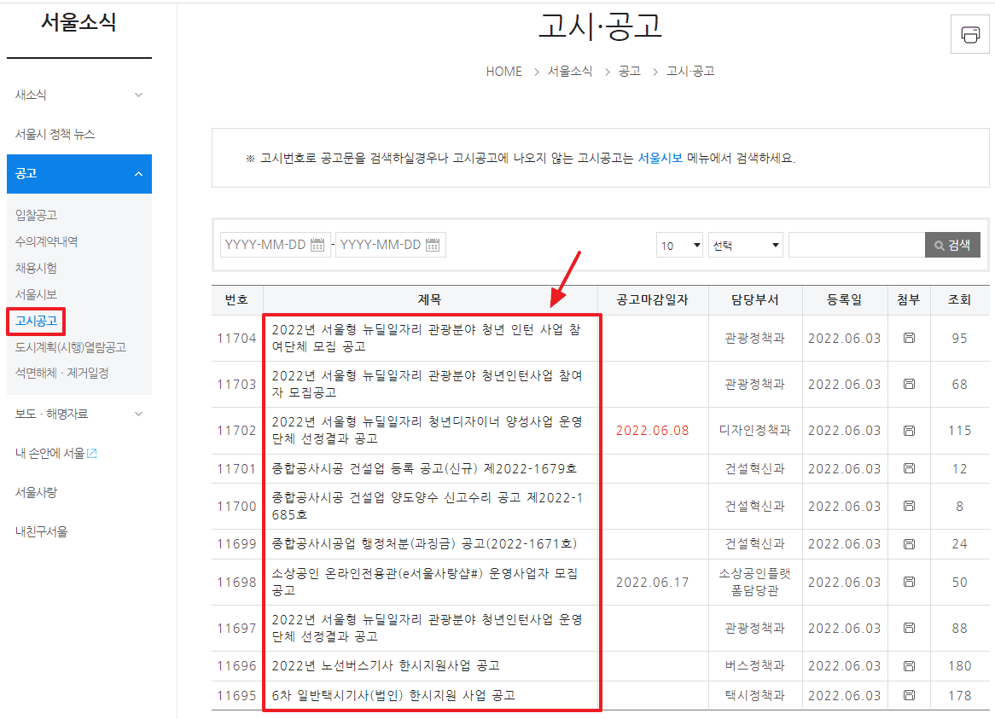Click 고시·공고 breadcrumb link
Viewport: 995px width, 719px height.
pos(690,72)
